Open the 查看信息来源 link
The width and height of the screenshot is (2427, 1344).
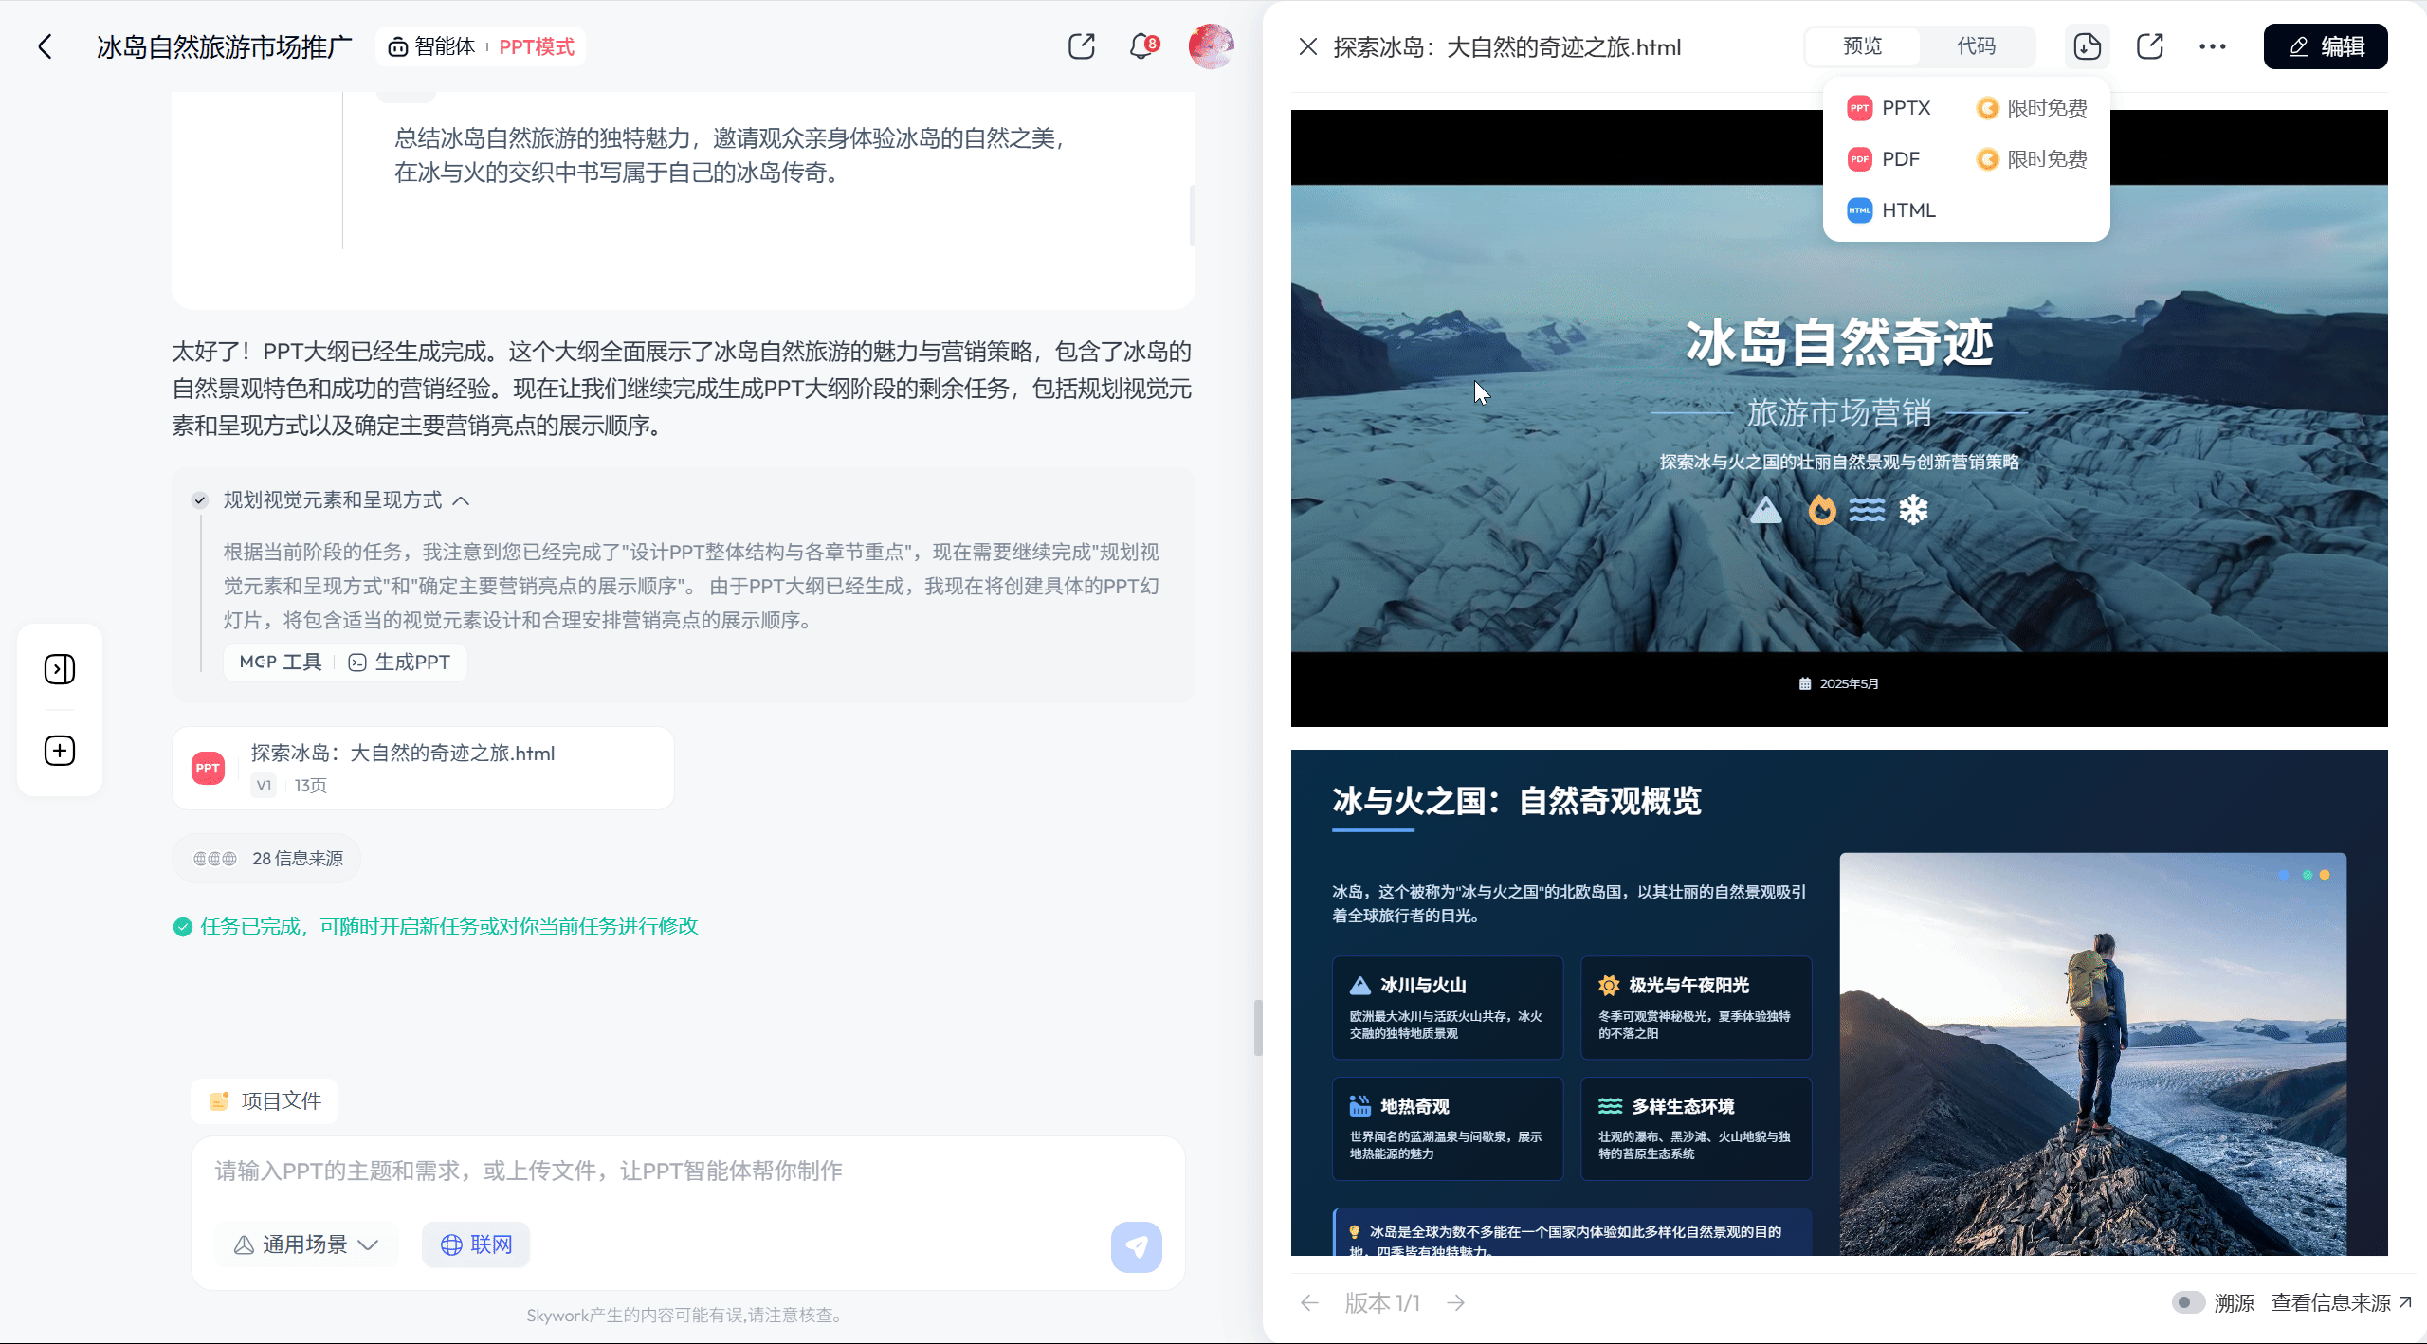[x=2327, y=1302]
